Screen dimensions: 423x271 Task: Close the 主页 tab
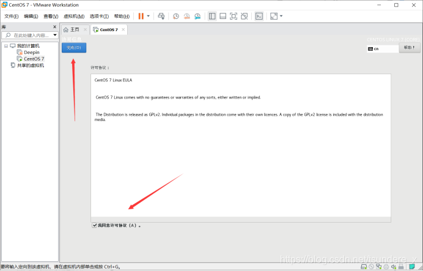[85, 30]
